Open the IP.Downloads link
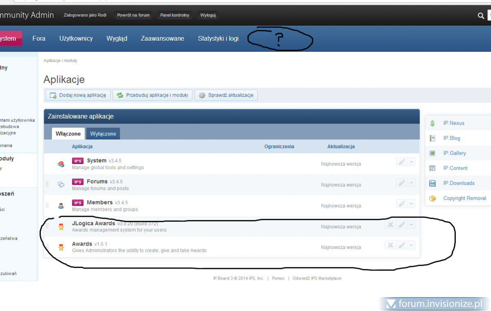The width and height of the screenshot is (491, 311). point(459,183)
